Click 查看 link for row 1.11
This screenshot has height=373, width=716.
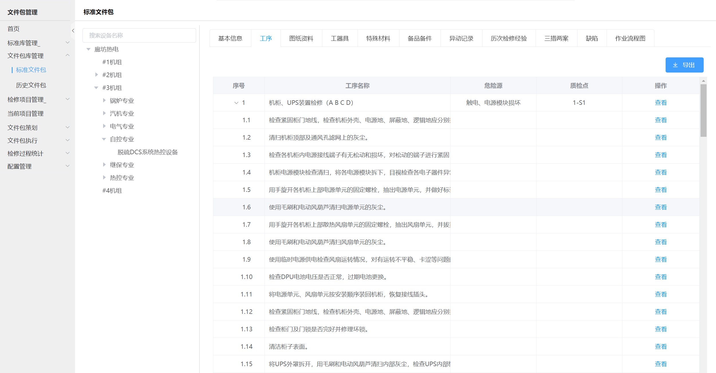[661, 294]
